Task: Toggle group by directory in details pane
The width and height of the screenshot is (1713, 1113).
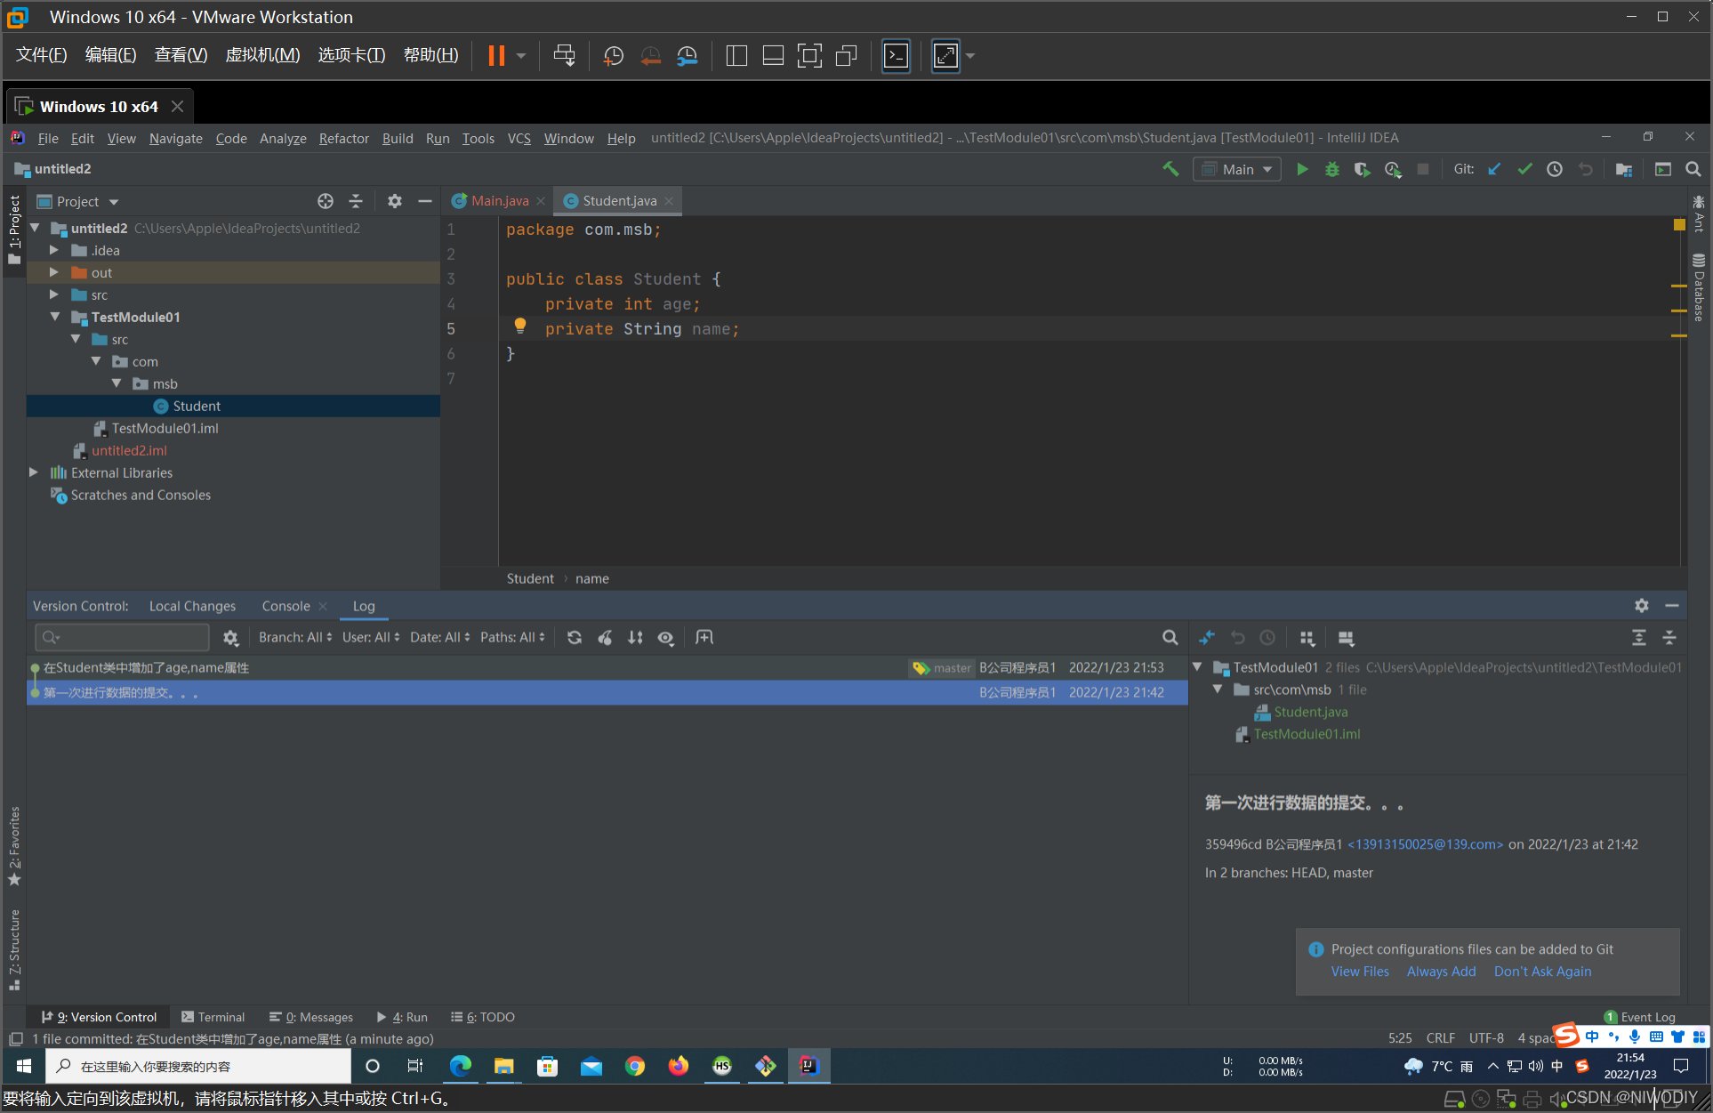Action: 1307,638
